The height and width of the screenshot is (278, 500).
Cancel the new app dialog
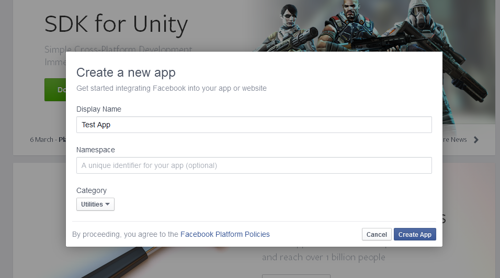(377, 235)
